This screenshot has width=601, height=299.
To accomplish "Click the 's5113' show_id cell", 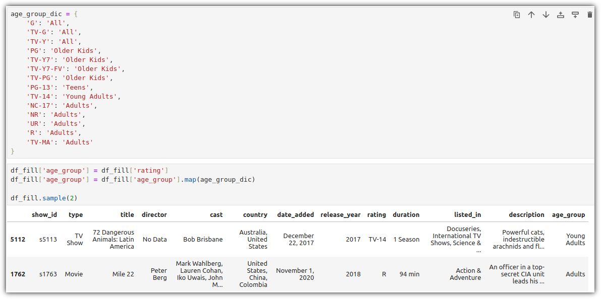I will [48, 240].
